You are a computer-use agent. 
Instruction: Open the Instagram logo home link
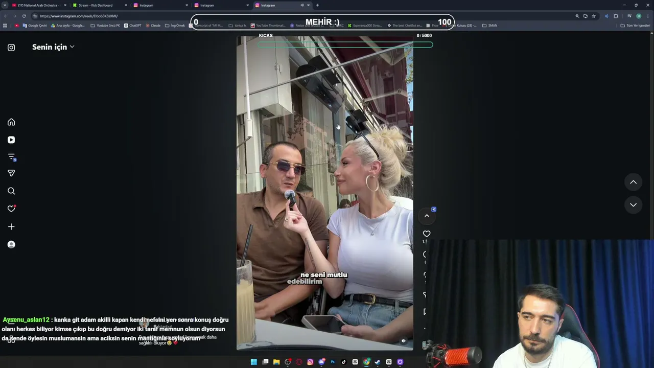click(x=11, y=48)
